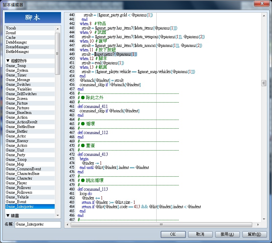
Task: Open help with 幫助(H) button
Action: 254,234
